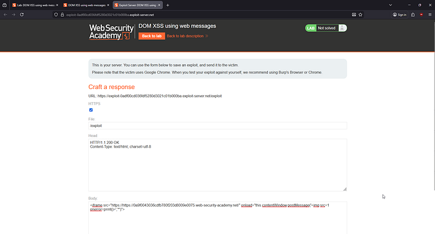This screenshot has width=435, height=234.
Task: Click the browser forward arrow
Action: click(x=13, y=15)
